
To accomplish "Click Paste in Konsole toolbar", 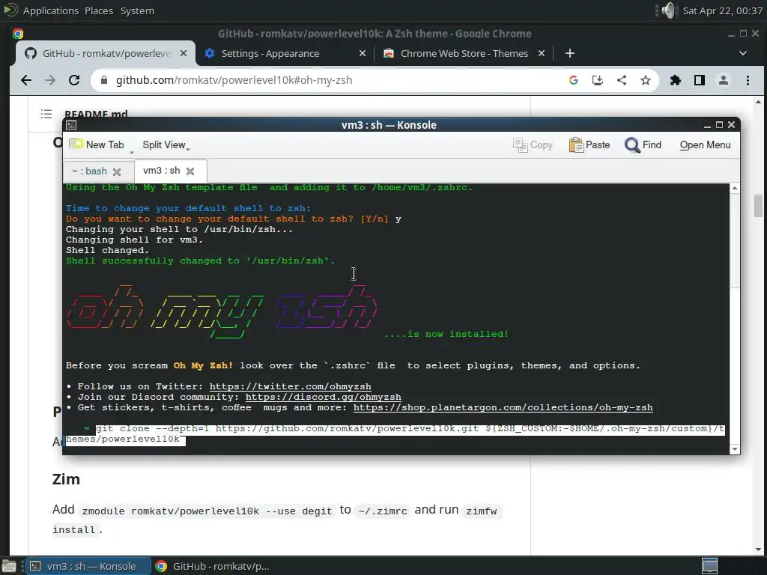I will pos(589,145).
